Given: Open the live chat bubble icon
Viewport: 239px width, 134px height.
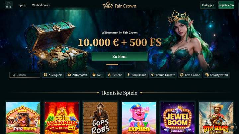Looking at the screenshot, I should [x=232, y=127].
